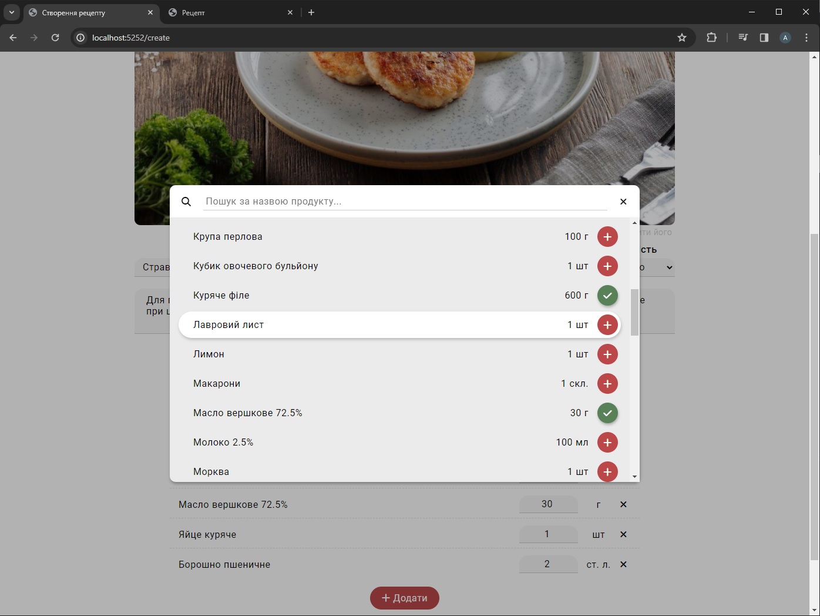Viewport: 820px width, 616px height.
Task: Reload the current page
Action: [55, 38]
